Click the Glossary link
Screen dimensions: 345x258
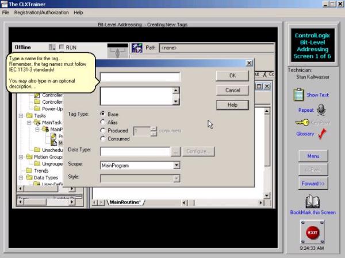(305, 134)
